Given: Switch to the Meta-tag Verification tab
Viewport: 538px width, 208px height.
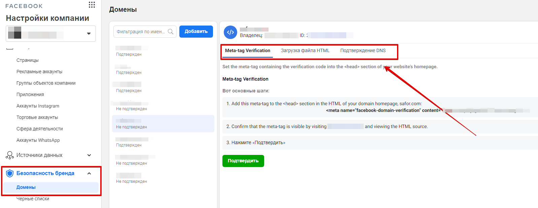Looking at the screenshot, I should click(x=248, y=51).
